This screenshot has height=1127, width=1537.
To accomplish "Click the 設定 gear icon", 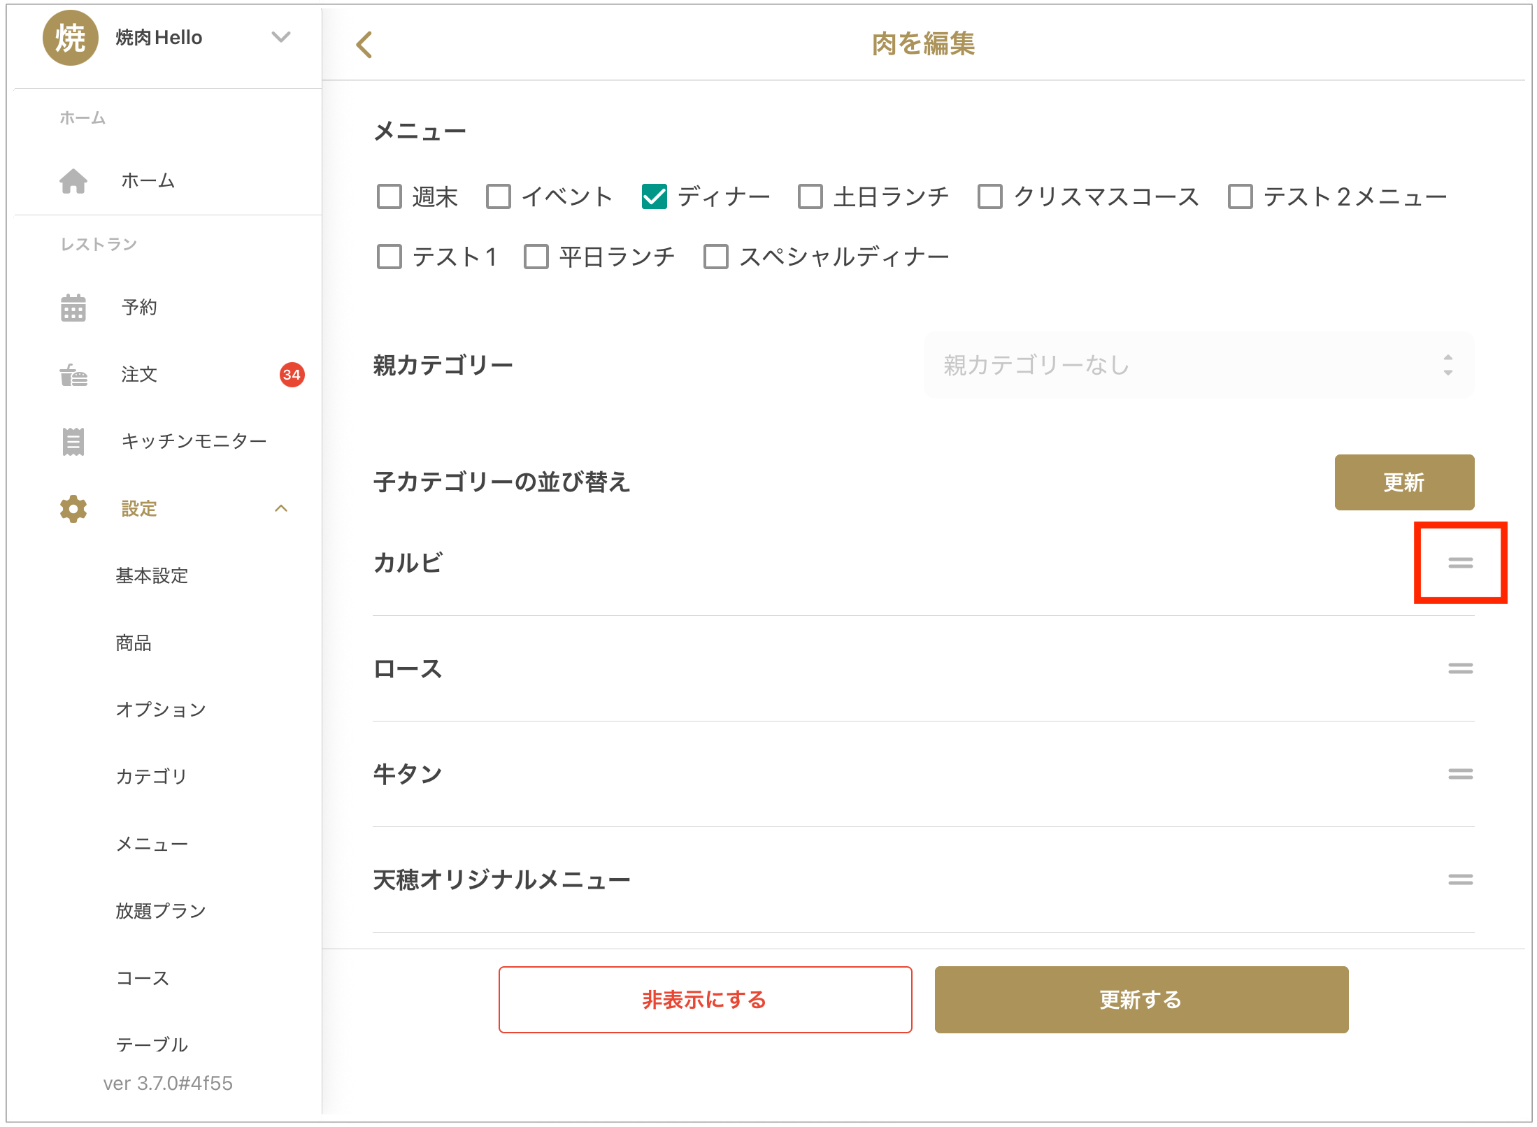I will click(73, 509).
